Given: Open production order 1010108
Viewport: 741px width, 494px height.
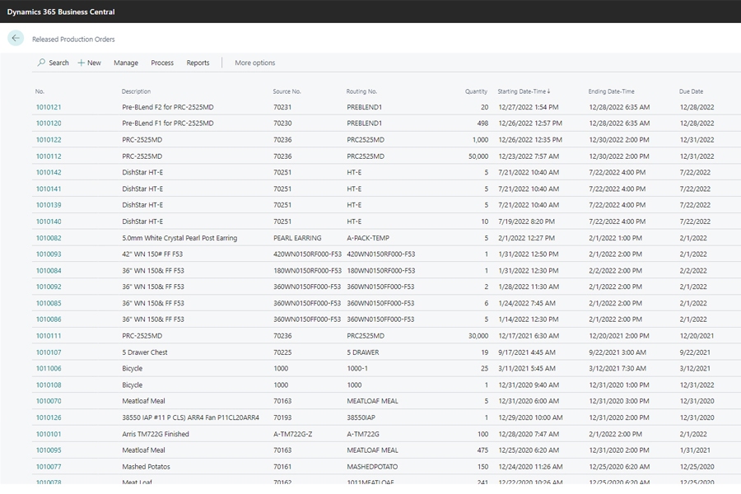Looking at the screenshot, I should coord(49,385).
